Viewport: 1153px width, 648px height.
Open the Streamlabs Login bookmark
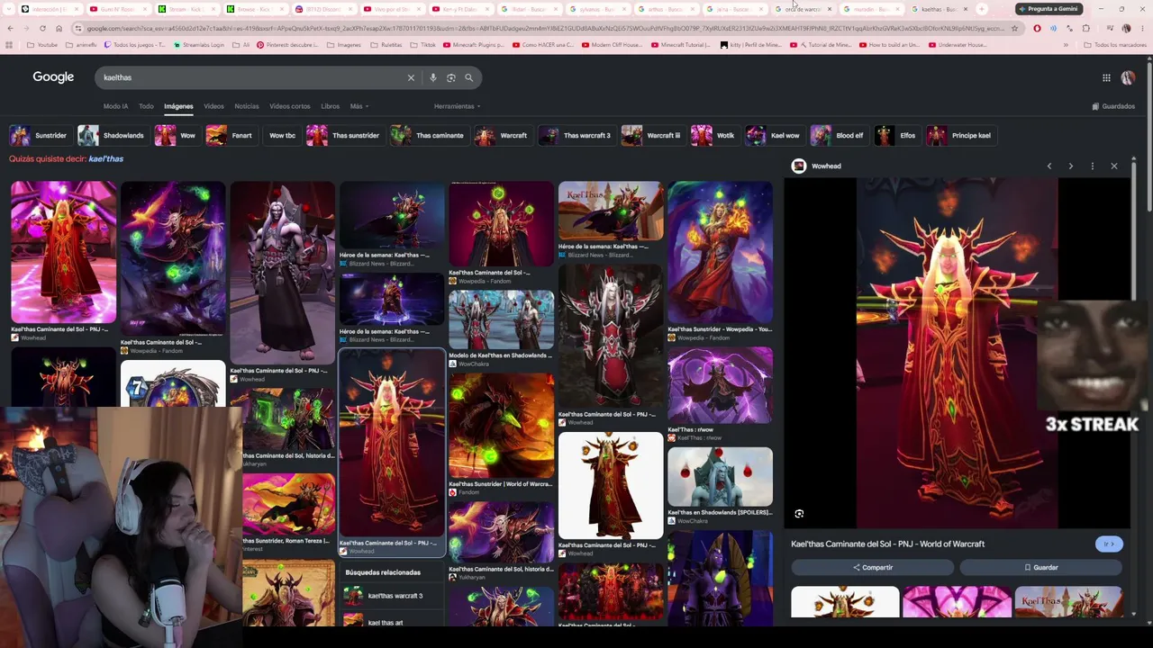tap(200, 45)
